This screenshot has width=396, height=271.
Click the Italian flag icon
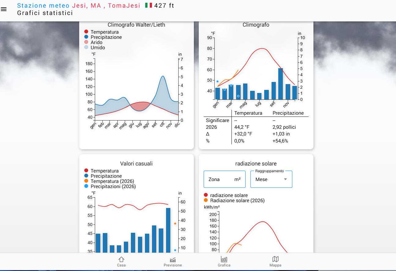click(x=149, y=5)
